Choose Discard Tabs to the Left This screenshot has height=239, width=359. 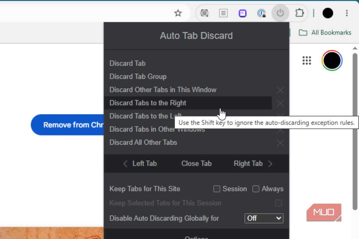click(x=145, y=116)
